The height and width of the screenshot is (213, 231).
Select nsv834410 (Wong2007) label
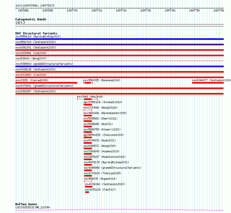click(x=31, y=58)
